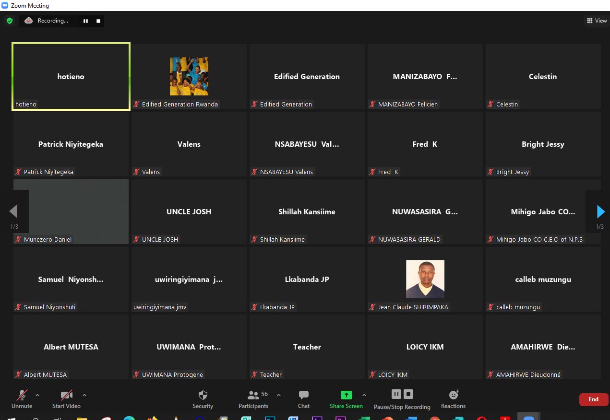This screenshot has width=610, height=420.
Task: Open the Chat window
Action: [x=303, y=398]
